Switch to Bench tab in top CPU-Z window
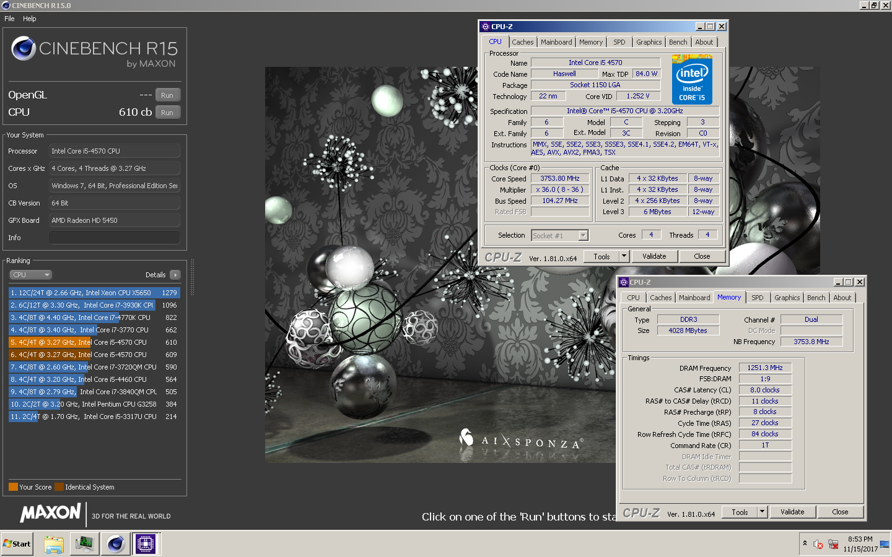 [678, 42]
